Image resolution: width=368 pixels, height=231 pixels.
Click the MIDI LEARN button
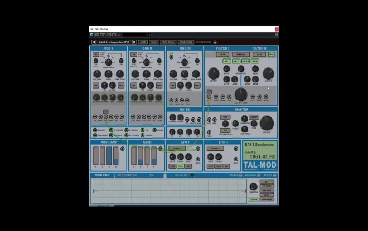[186, 42]
